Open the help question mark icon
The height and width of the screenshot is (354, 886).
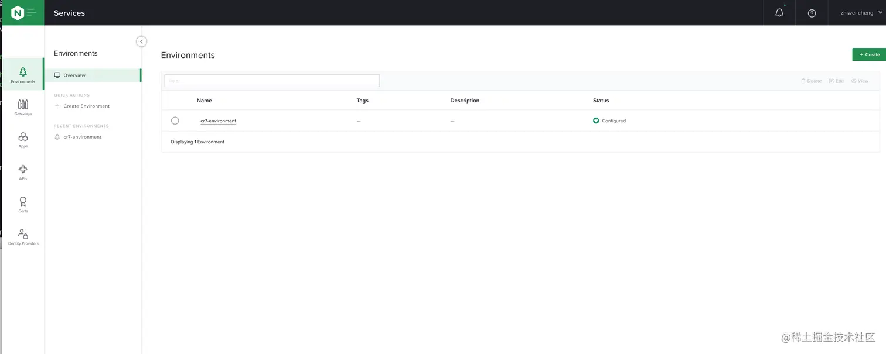(812, 13)
